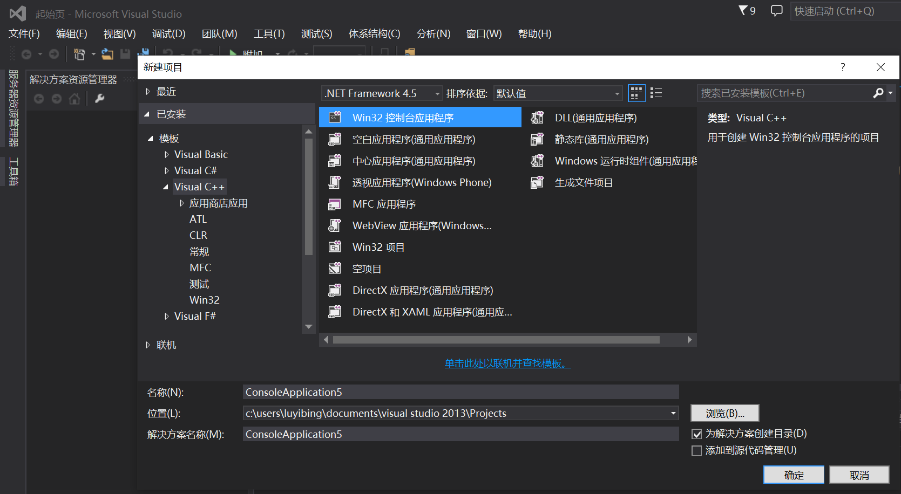This screenshot has height=494, width=901.
Task: Open the 编辑(E) menu
Action: [72, 34]
